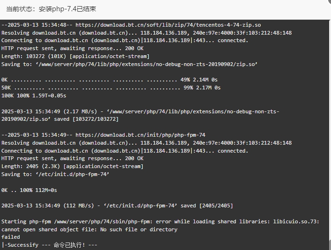Click the 'Saving to: /etc/init.d/php-fpm-74' line

tap(55, 175)
